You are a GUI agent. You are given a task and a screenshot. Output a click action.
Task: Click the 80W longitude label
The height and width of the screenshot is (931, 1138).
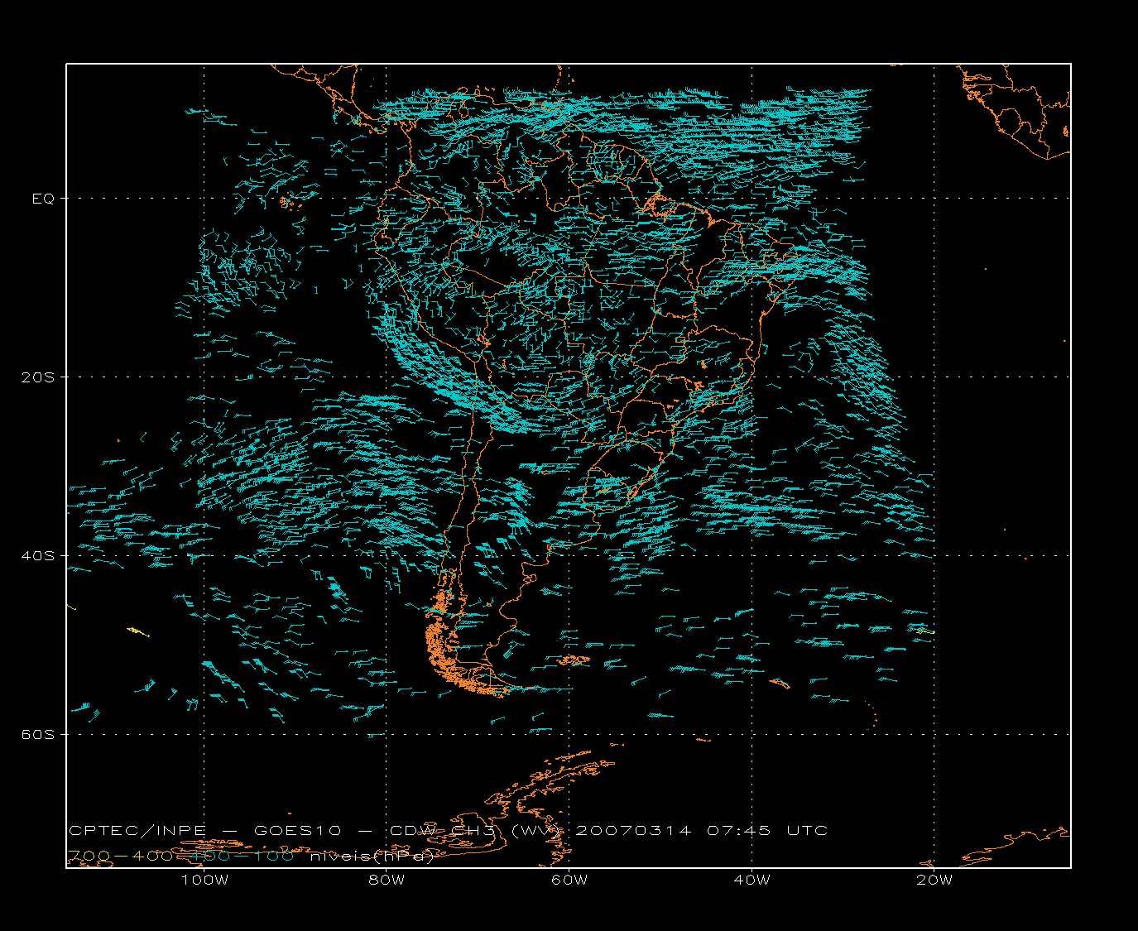(x=387, y=881)
